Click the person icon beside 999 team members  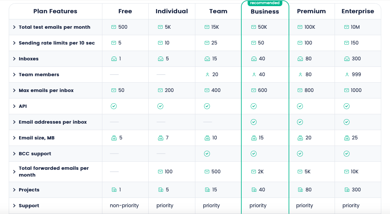(347, 75)
